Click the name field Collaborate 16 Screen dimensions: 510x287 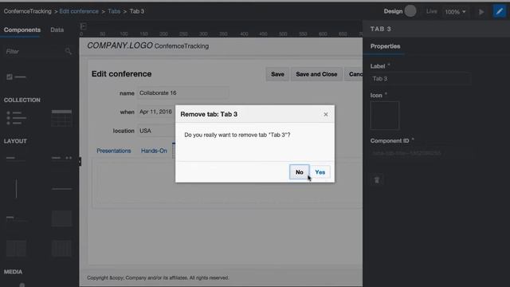(183, 93)
